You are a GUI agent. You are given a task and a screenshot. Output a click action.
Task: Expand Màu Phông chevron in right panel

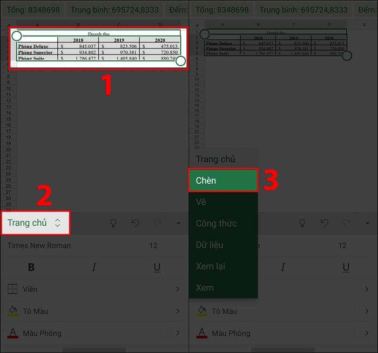(x=367, y=333)
